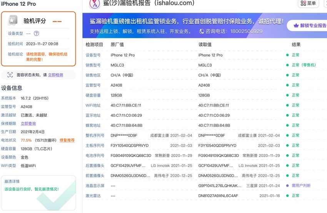Screen dimensions: 327x213
Task: Click the 16.7.2（20H115）system version
Action: 35,98
